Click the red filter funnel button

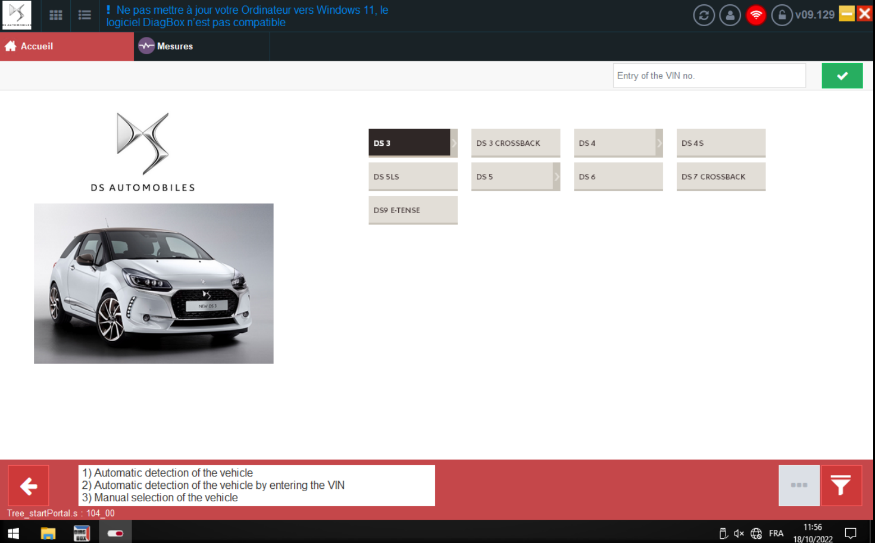point(840,485)
